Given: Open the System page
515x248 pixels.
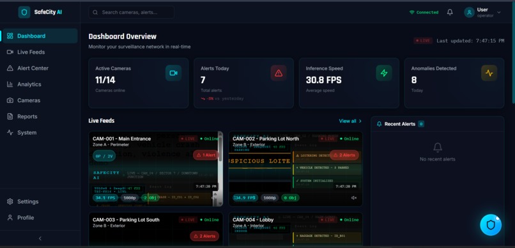Looking at the screenshot, I should tap(40, 132).
